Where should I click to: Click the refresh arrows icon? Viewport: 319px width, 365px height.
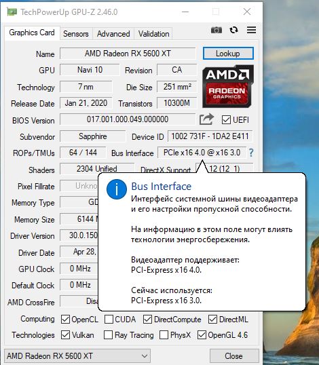(x=233, y=30)
